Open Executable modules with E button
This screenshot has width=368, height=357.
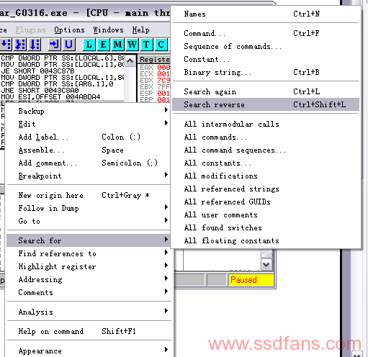[x=104, y=45]
